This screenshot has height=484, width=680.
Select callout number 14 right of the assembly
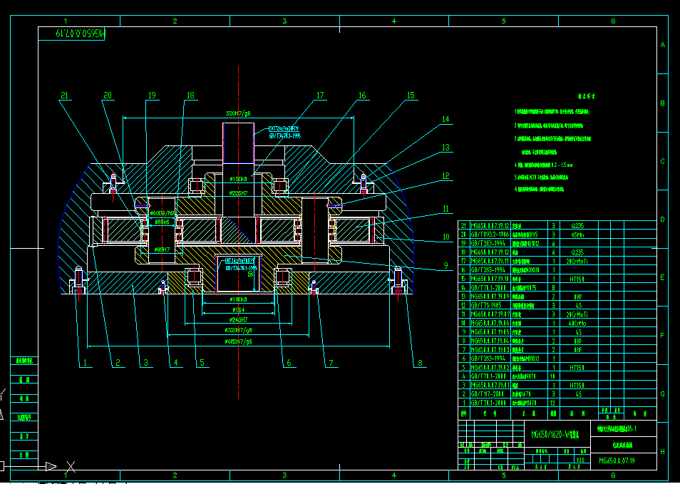(x=445, y=119)
